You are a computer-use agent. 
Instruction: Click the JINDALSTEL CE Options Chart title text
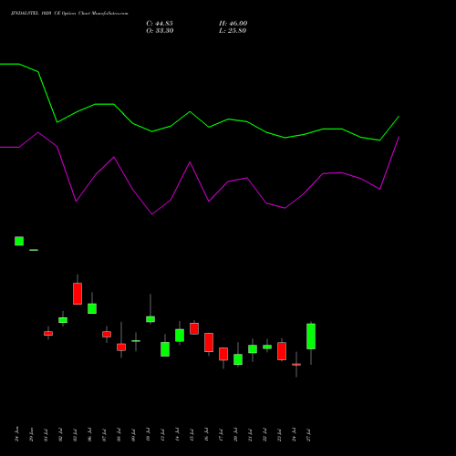(x=69, y=14)
